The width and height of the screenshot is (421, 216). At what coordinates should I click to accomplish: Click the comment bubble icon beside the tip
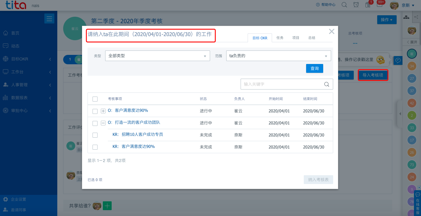click(x=398, y=60)
